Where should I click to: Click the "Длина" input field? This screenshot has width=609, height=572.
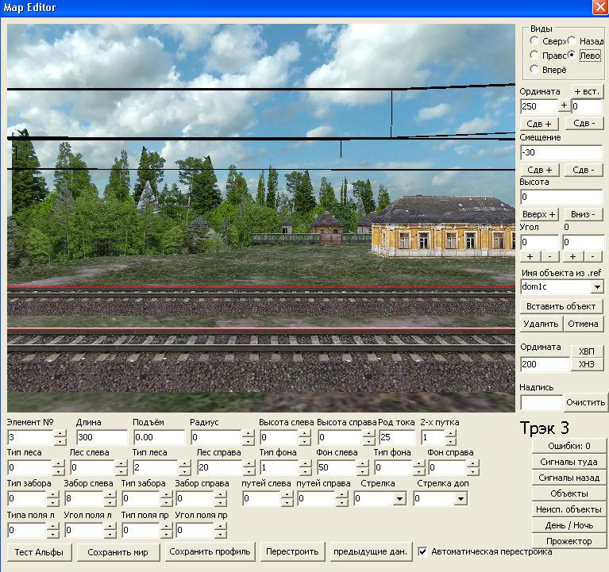[102, 437]
